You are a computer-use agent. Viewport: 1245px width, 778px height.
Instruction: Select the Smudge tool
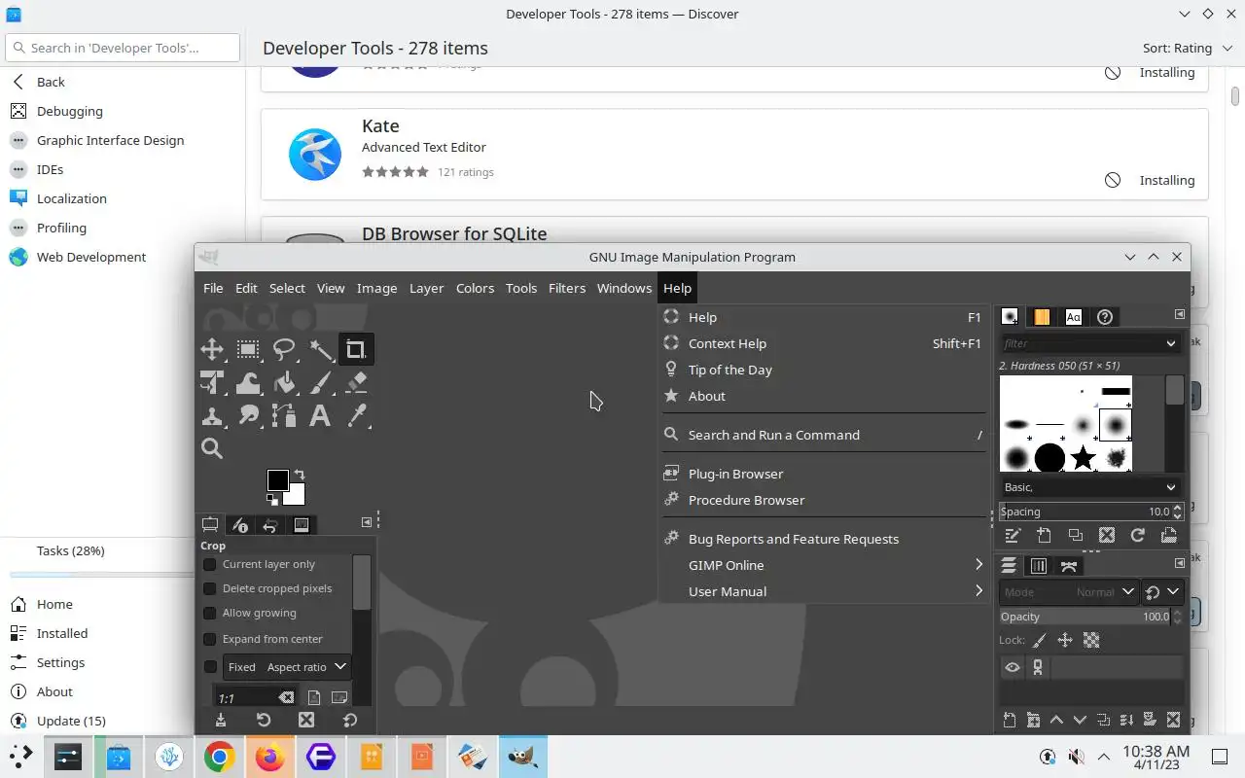coord(248,416)
